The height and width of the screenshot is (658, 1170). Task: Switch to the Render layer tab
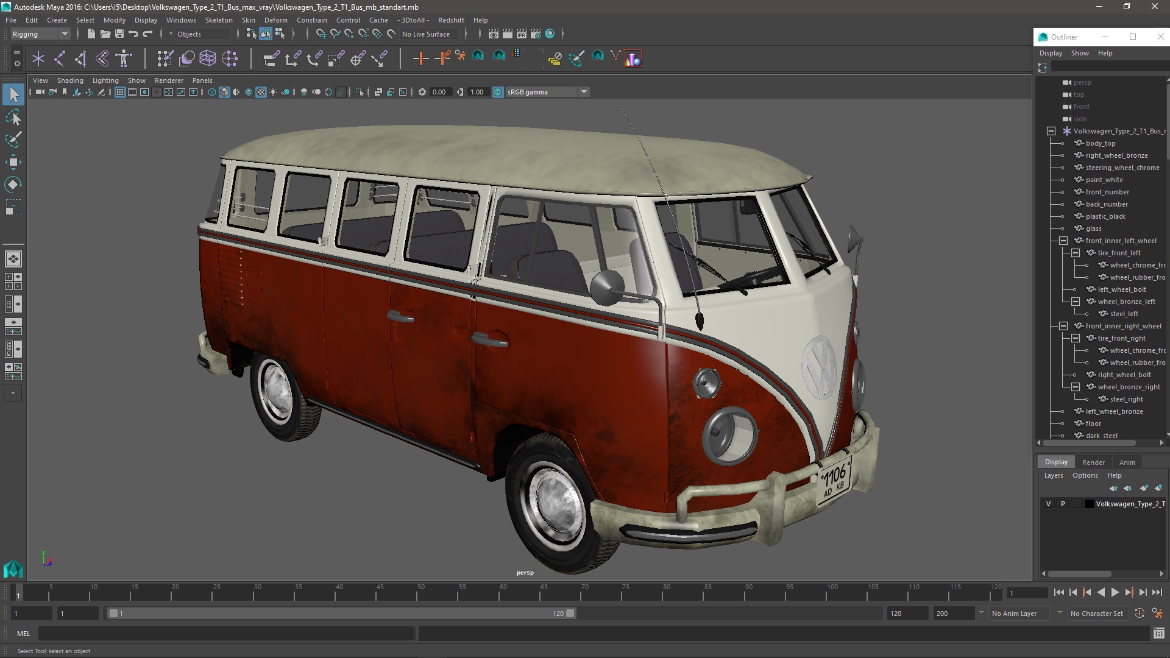pyautogui.click(x=1093, y=462)
